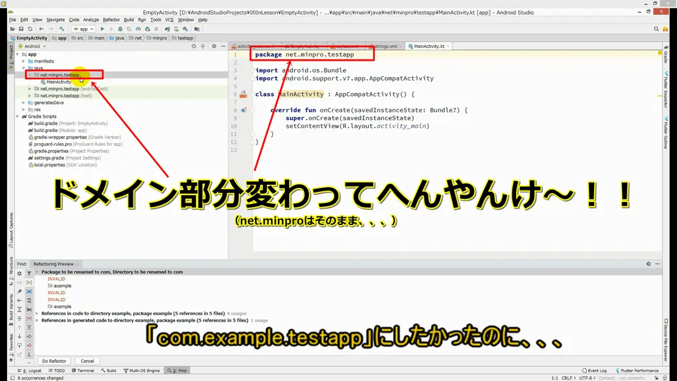Open the Flutter Performance tool window
677x381 pixels.
point(637,371)
